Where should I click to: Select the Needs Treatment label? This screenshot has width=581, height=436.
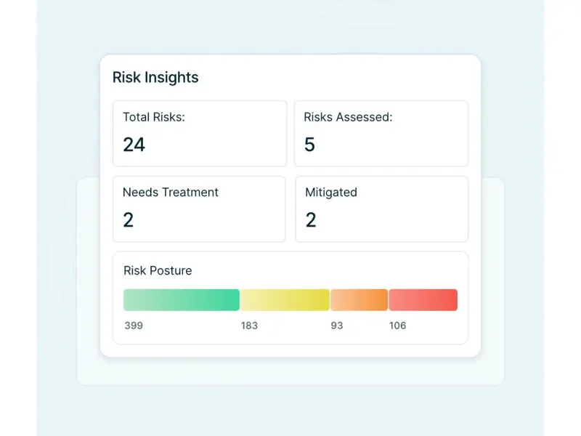171,193
